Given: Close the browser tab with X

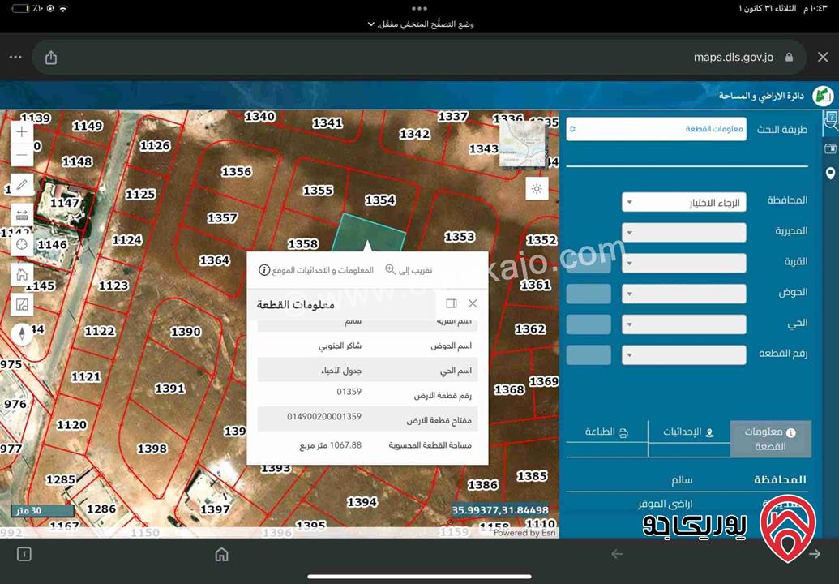Looking at the screenshot, I should 823,57.
